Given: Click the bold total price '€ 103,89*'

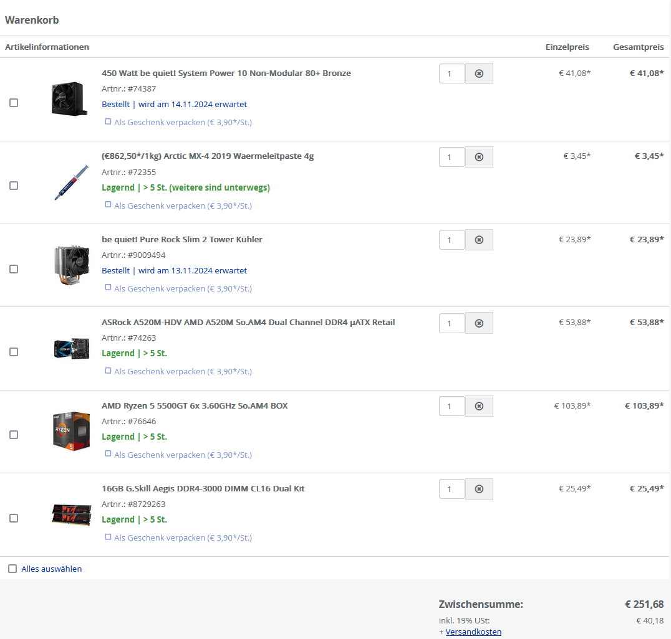Looking at the screenshot, I should [644, 405].
